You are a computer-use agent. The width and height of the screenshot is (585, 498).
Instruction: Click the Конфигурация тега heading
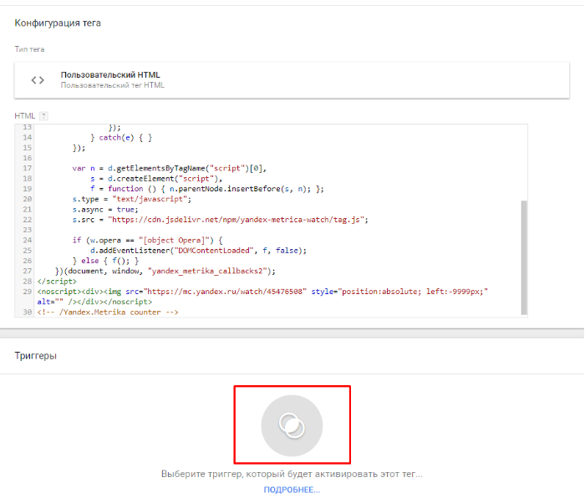[58, 23]
